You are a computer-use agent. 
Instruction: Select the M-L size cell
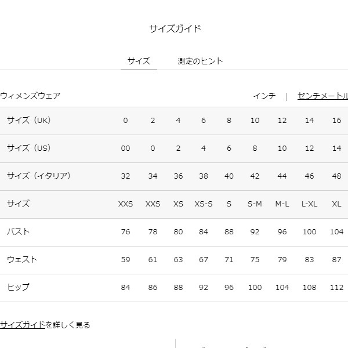pos(282,204)
